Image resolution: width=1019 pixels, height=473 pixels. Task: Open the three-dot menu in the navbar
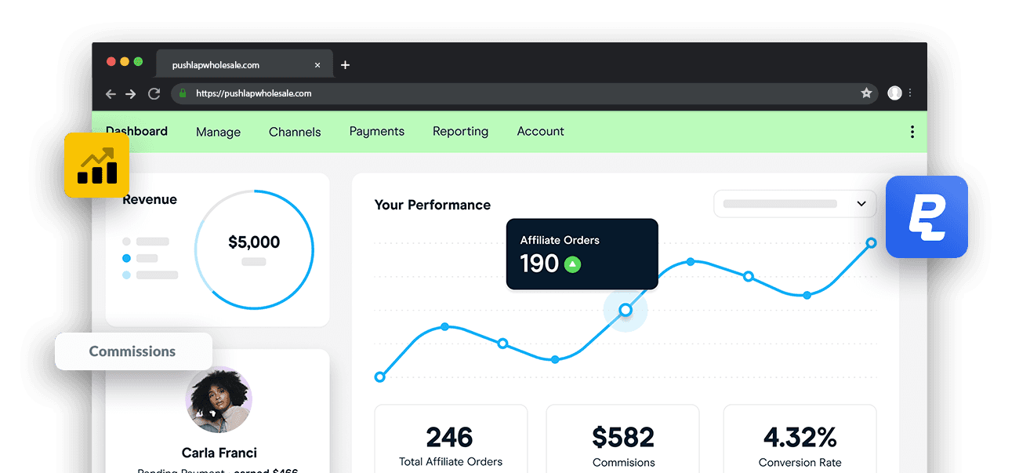point(912,132)
